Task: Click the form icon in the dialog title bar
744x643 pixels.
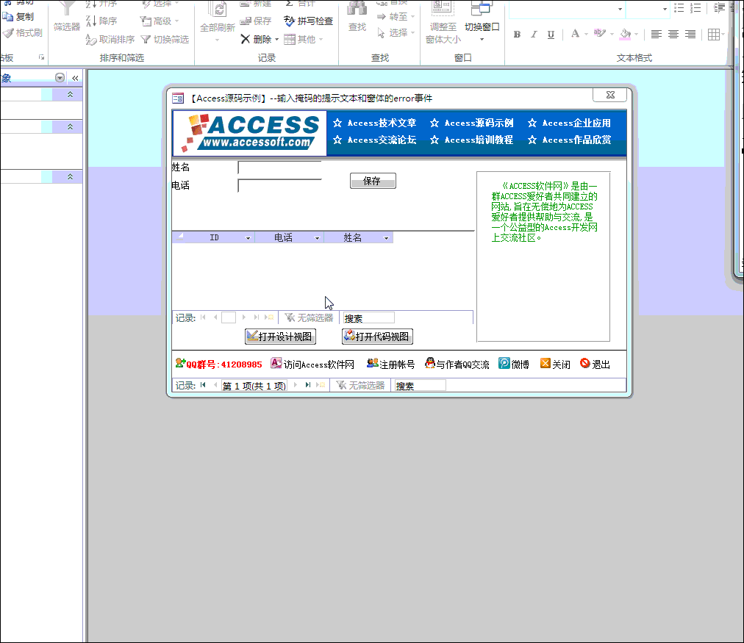Action: tap(178, 98)
